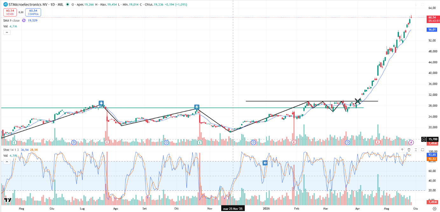Screen dimensions: 440x212
Task: Click the purple SMA refresh icon
Action: coord(24,20)
